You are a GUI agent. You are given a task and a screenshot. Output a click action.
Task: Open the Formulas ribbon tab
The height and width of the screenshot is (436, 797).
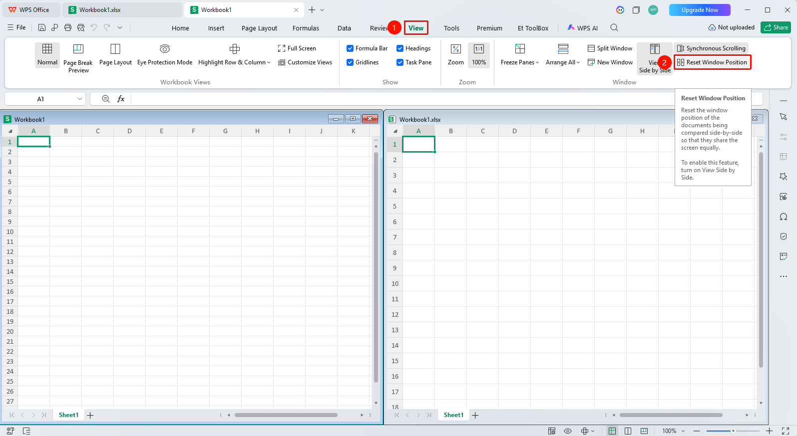306,28
